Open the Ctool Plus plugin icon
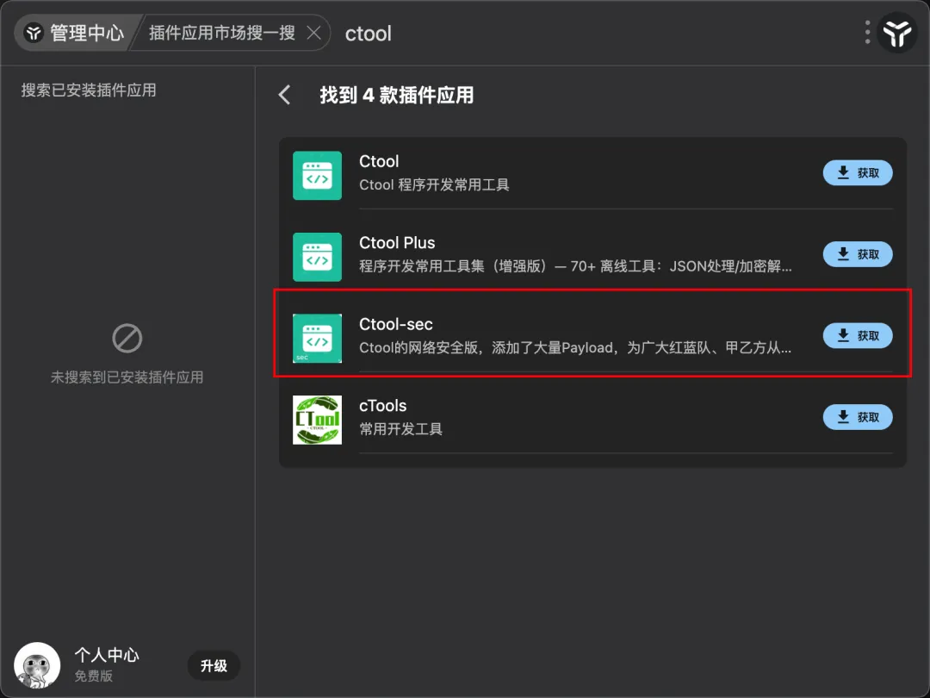930x698 pixels. [317, 257]
